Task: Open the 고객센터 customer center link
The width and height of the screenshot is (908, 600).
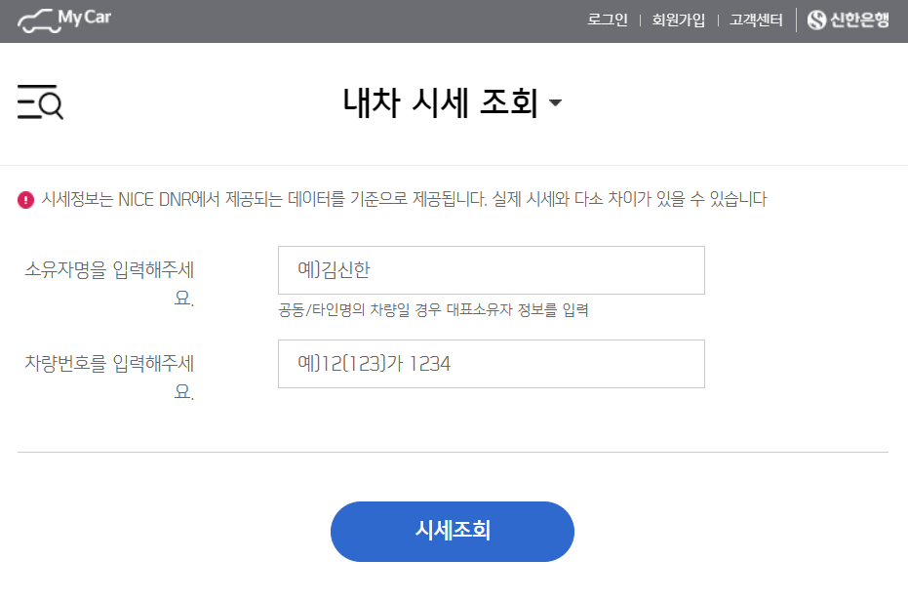Action: pos(756,20)
